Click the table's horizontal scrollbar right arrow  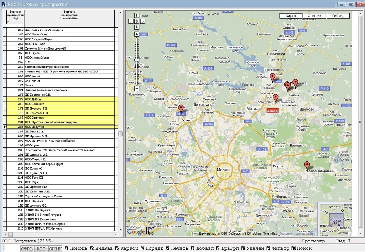pos(116,234)
